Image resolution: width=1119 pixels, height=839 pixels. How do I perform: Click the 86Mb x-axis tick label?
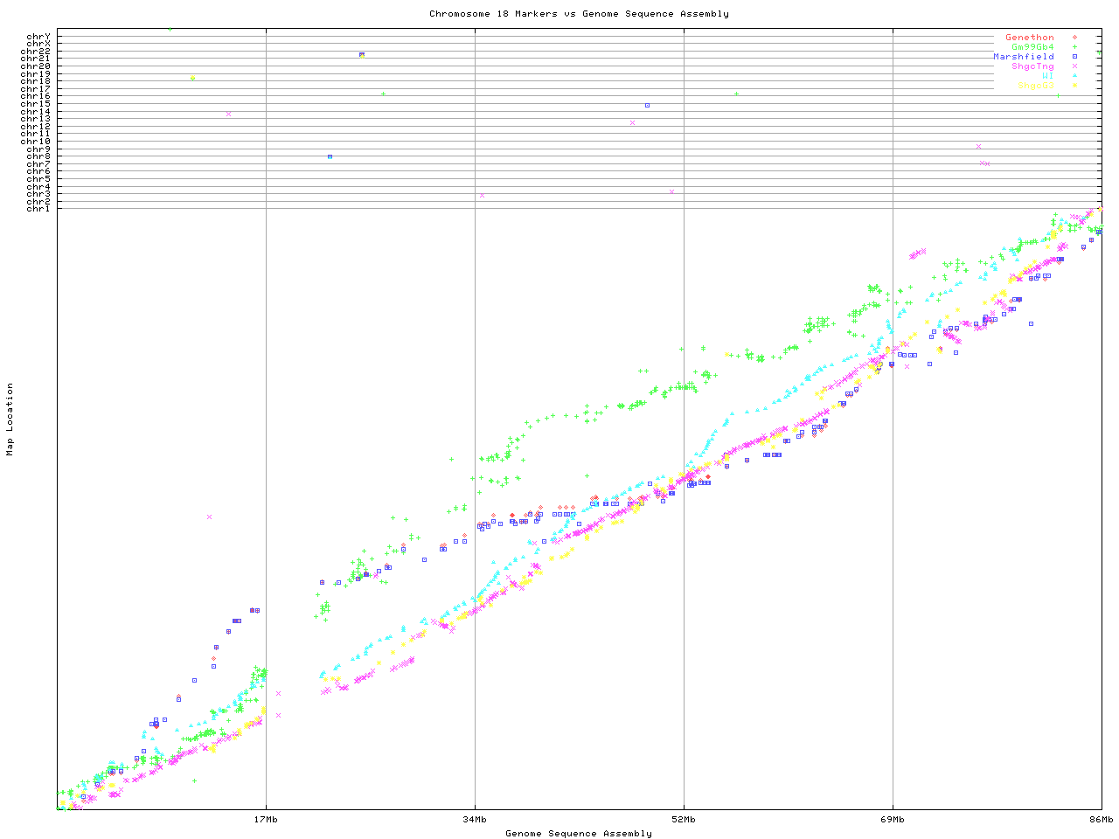tap(1101, 820)
